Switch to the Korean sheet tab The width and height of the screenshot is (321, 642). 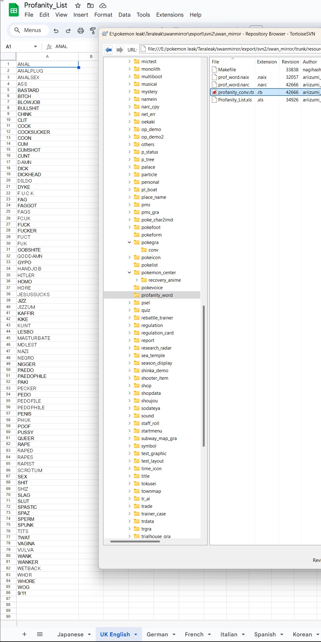(x=302, y=634)
